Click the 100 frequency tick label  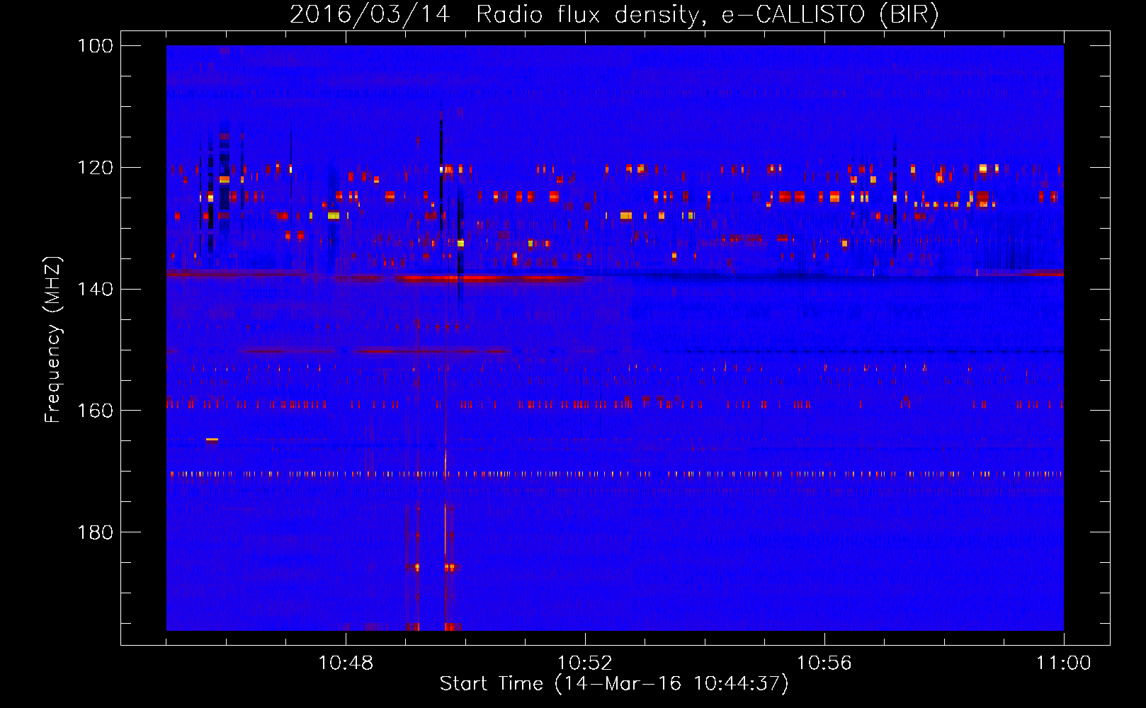[96, 46]
